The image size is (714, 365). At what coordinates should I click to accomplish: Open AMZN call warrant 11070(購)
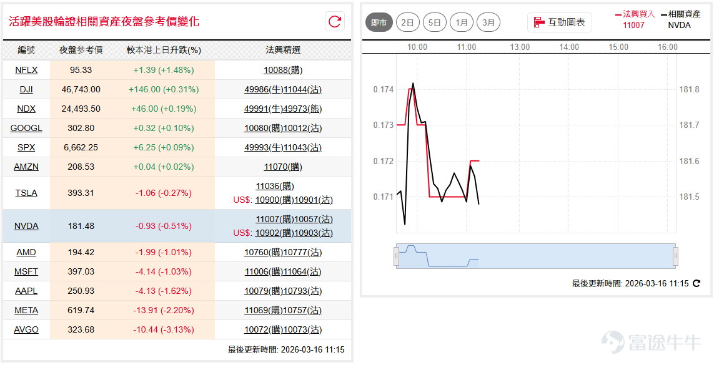[x=283, y=167]
